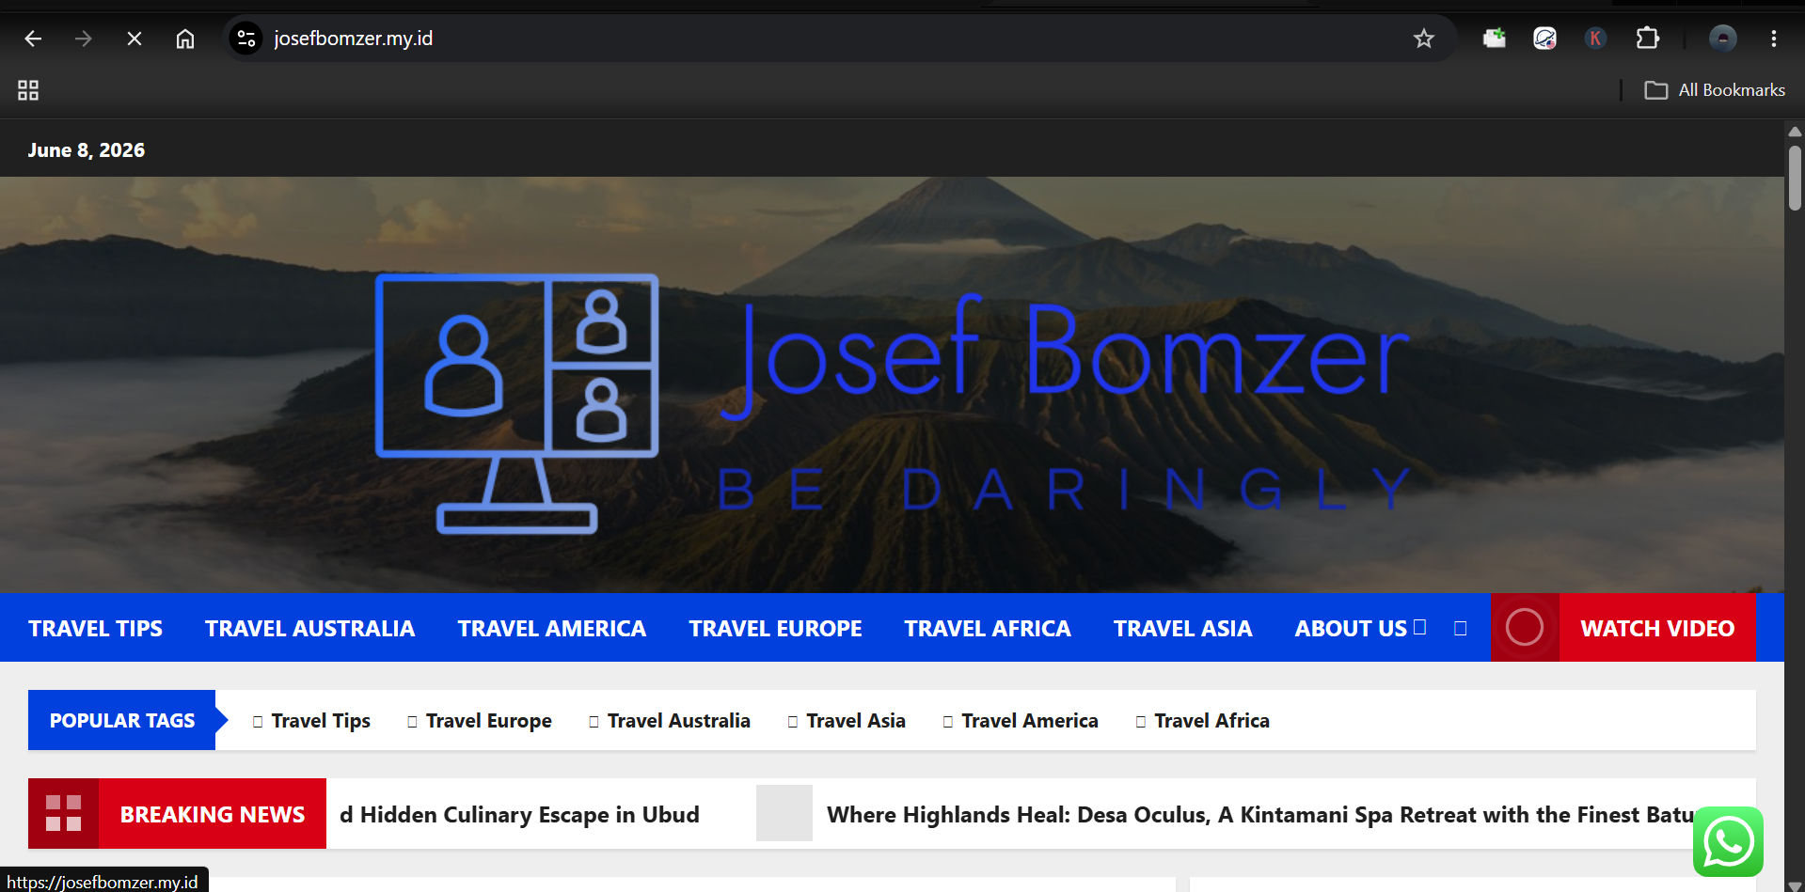View site information icon in address bar
The height and width of the screenshot is (892, 1805).
[x=246, y=39]
